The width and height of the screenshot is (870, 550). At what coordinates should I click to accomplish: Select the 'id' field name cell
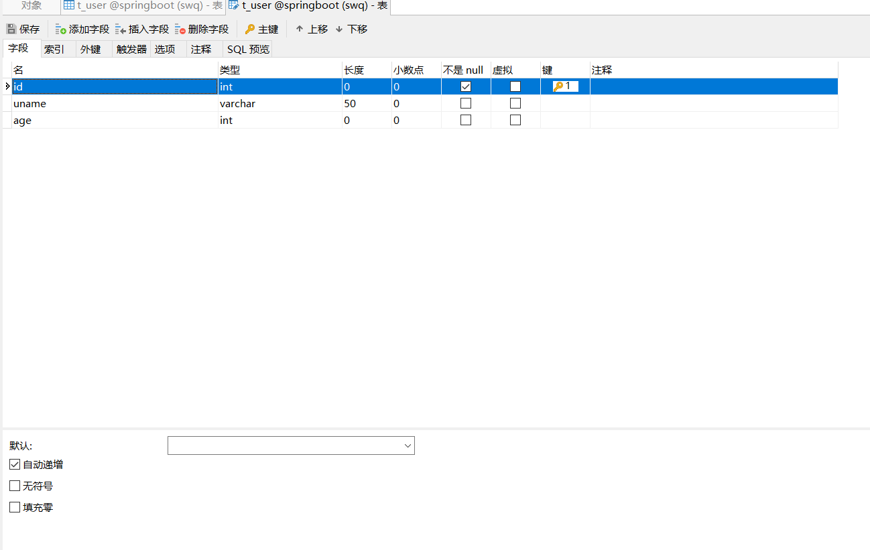(x=115, y=86)
